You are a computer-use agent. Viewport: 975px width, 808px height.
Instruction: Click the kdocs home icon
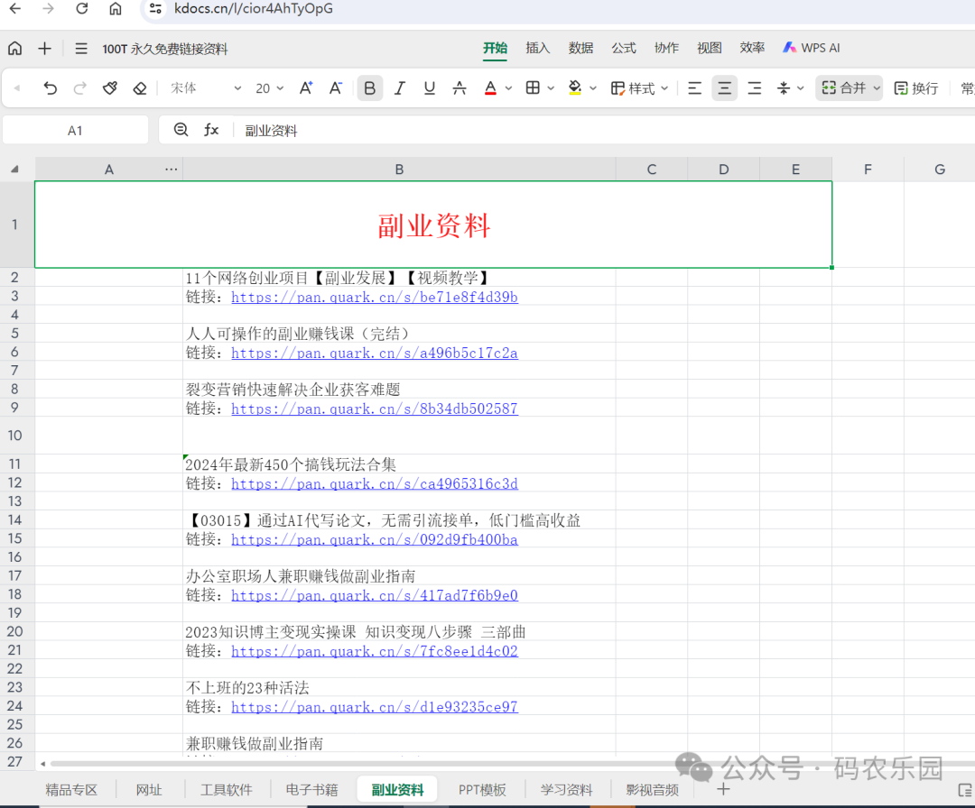point(15,49)
